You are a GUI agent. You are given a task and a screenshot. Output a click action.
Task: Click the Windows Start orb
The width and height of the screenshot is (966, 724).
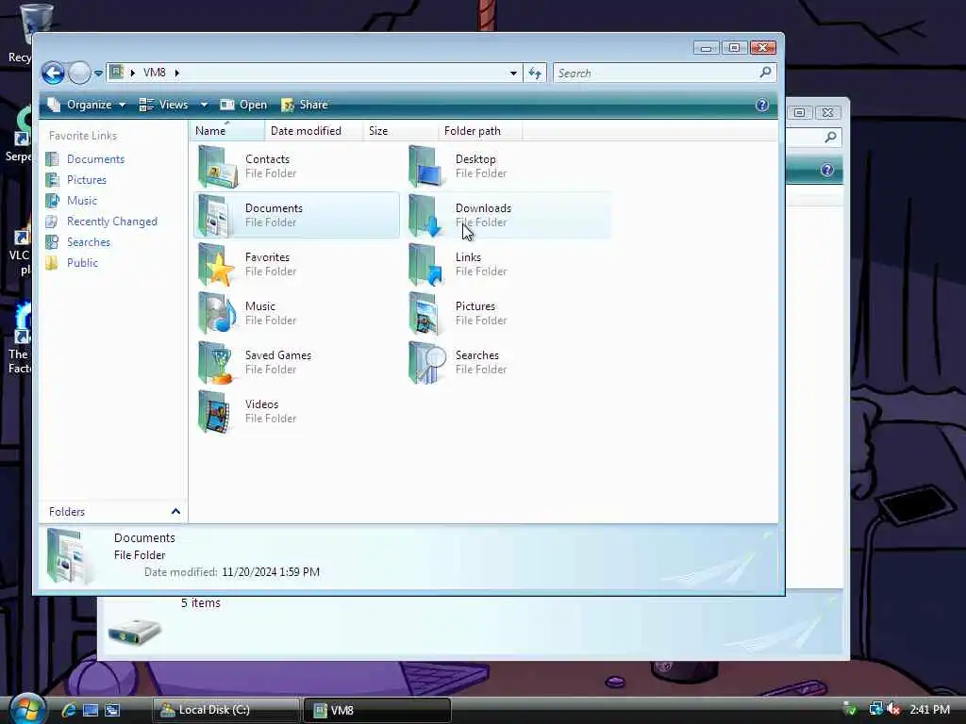27,708
